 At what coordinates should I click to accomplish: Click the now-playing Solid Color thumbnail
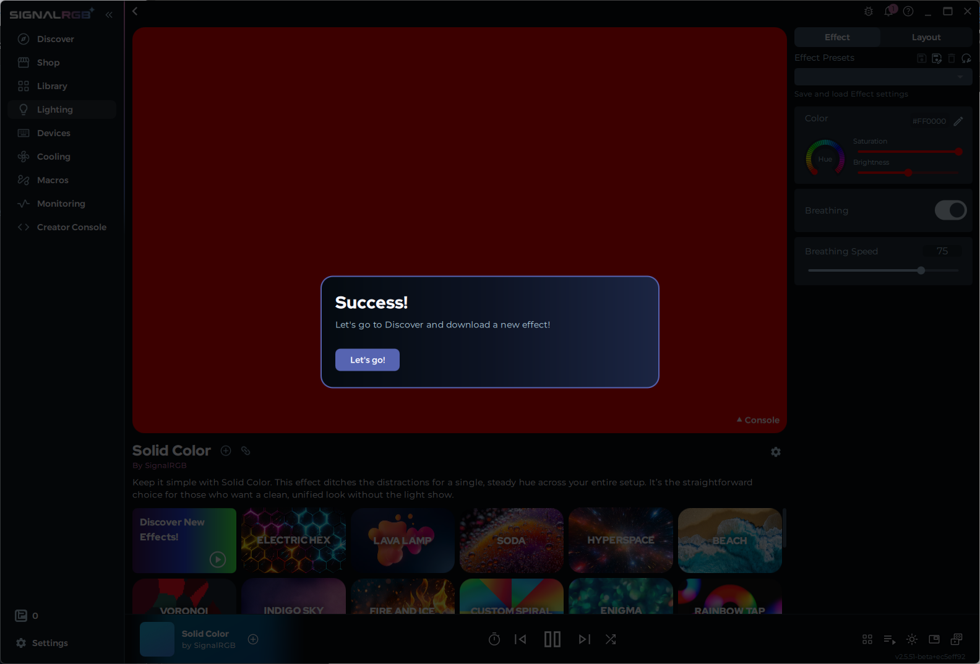(x=157, y=639)
